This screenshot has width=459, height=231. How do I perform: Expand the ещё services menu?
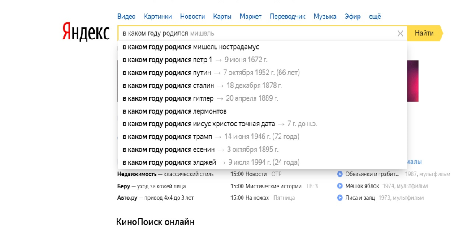pos(375,17)
